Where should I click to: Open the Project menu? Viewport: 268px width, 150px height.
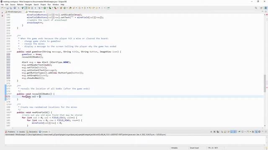click(x=43, y=5)
